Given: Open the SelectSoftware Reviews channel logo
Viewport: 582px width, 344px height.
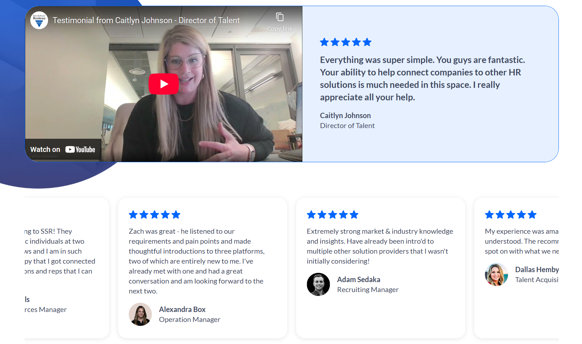Looking at the screenshot, I should pos(39,20).
